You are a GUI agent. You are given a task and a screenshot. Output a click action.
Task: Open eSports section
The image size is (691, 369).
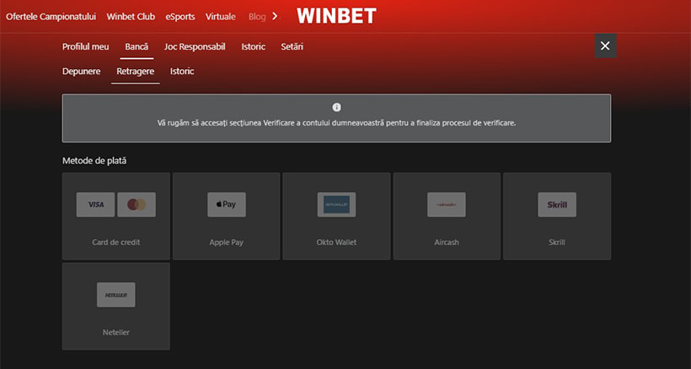(180, 17)
